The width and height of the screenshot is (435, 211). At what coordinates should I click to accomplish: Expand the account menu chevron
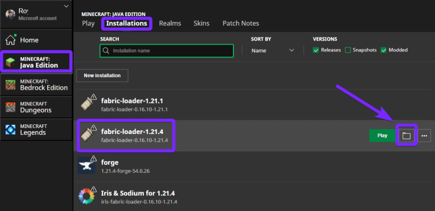(66, 6)
